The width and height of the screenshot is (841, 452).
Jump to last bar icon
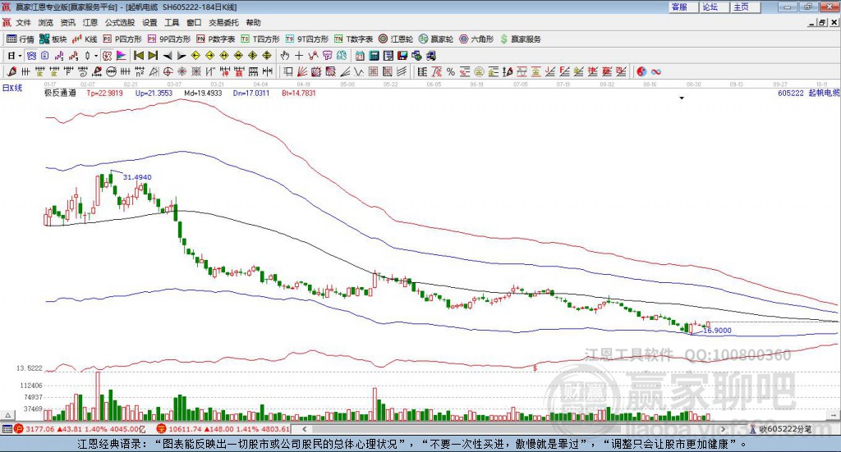(x=153, y=56)
